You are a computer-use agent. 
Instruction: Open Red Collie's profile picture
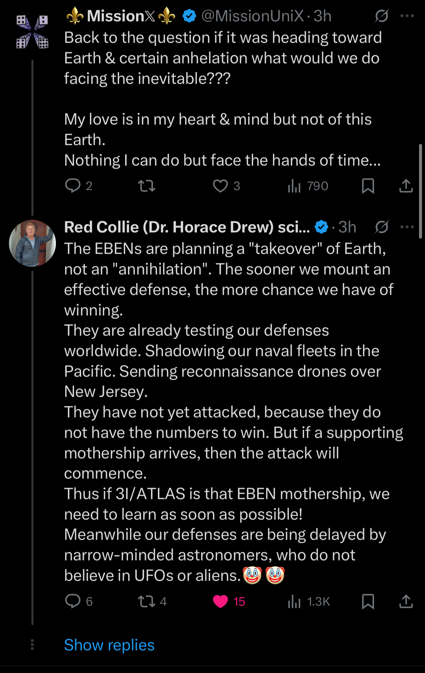point(32,243)
